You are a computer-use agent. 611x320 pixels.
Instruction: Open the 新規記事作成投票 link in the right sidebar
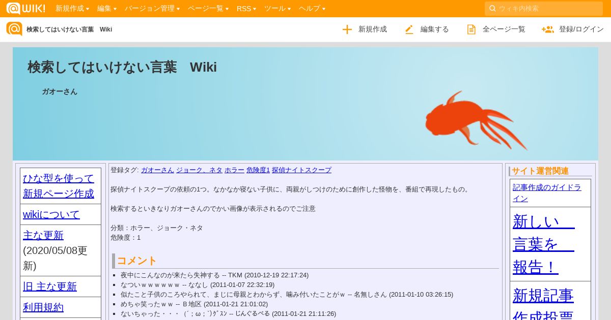tap(543, 305)
